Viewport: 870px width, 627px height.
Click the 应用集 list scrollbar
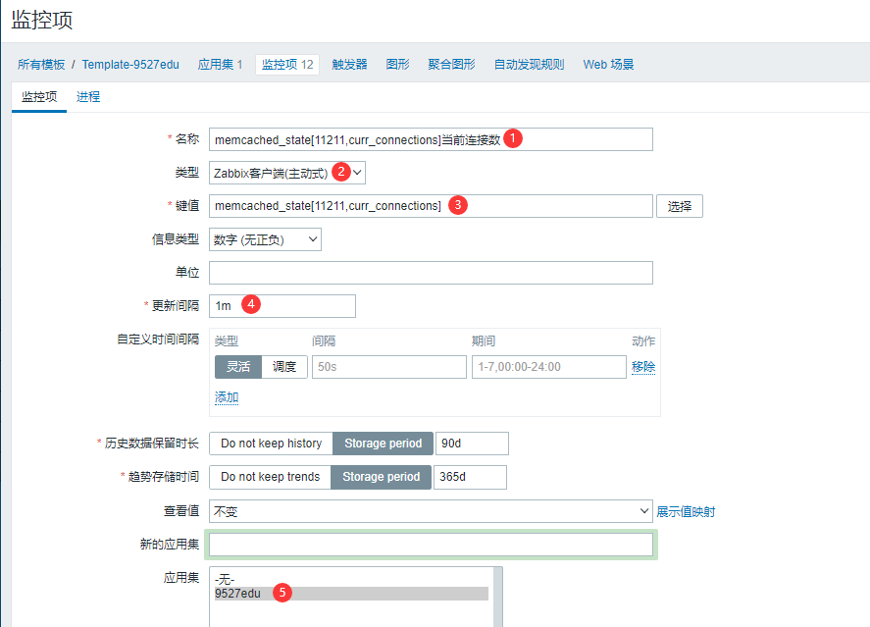click(x=498, y=597)
